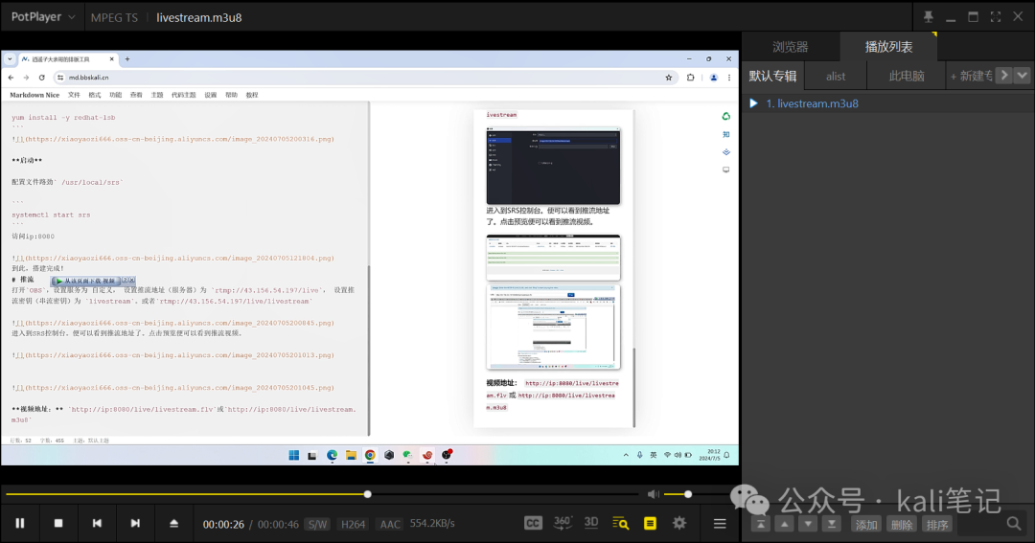1035x543 pixels.
Task: Click the third preview thumbnail in Markdown preview
Action: 553,328
